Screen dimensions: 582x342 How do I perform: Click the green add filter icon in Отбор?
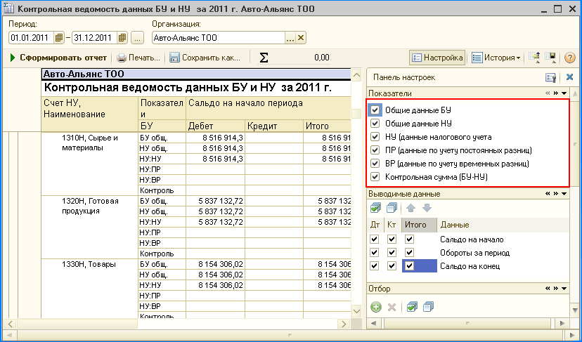click(x=376, y=307)
